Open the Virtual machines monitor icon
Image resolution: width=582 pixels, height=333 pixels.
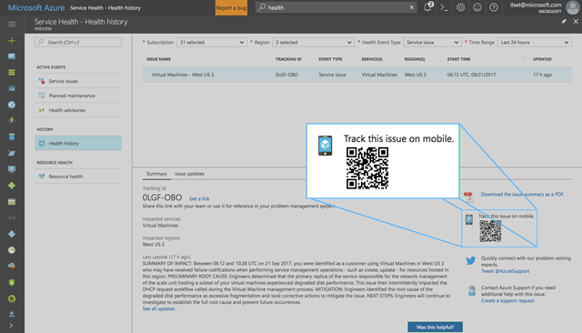12,169
